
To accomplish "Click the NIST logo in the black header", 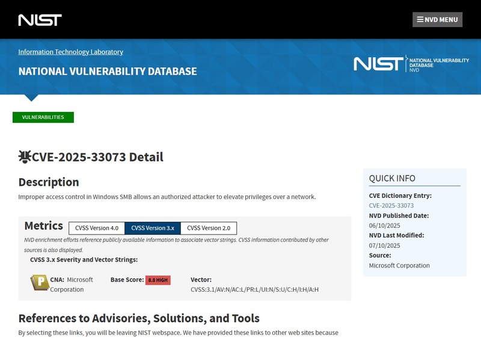I will pyautogui.click(x=40, y=20).
